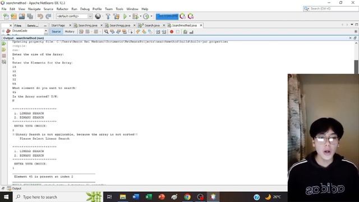Click the Redo arrow icon
The image size is (359, 202).
click(48, 16)
